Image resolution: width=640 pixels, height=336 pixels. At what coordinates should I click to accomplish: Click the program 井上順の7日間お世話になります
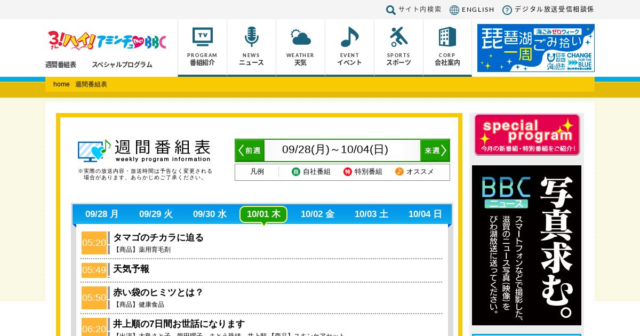click(179, 324)
